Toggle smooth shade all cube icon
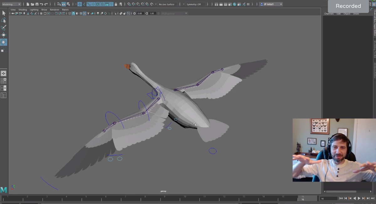Image resolution: width=376 pixels, height=204 pixels. (73, 13)
